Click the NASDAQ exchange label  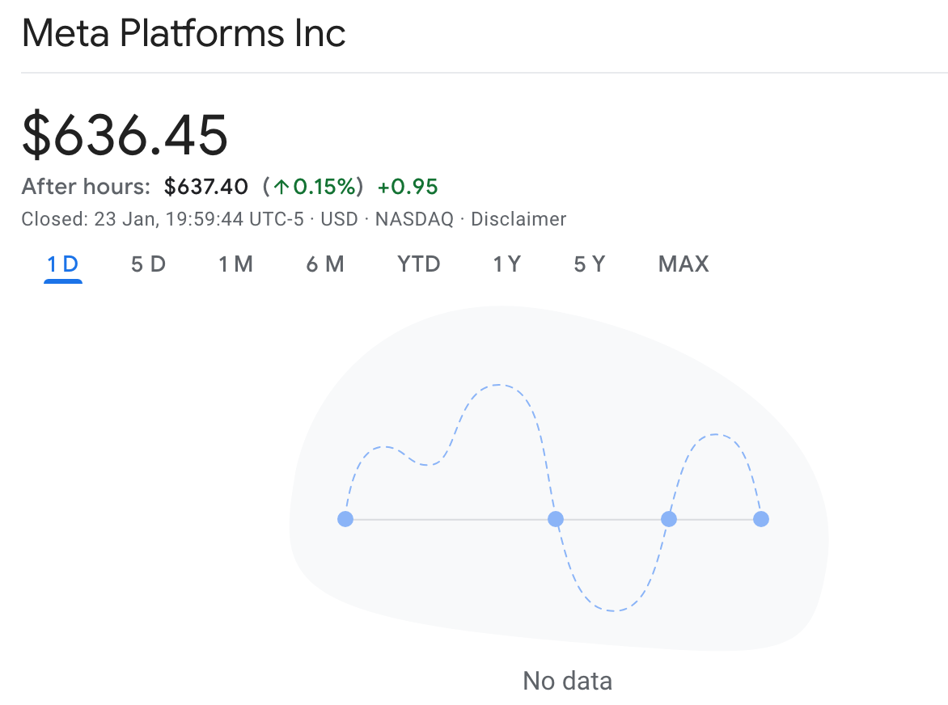coord(413,218)
